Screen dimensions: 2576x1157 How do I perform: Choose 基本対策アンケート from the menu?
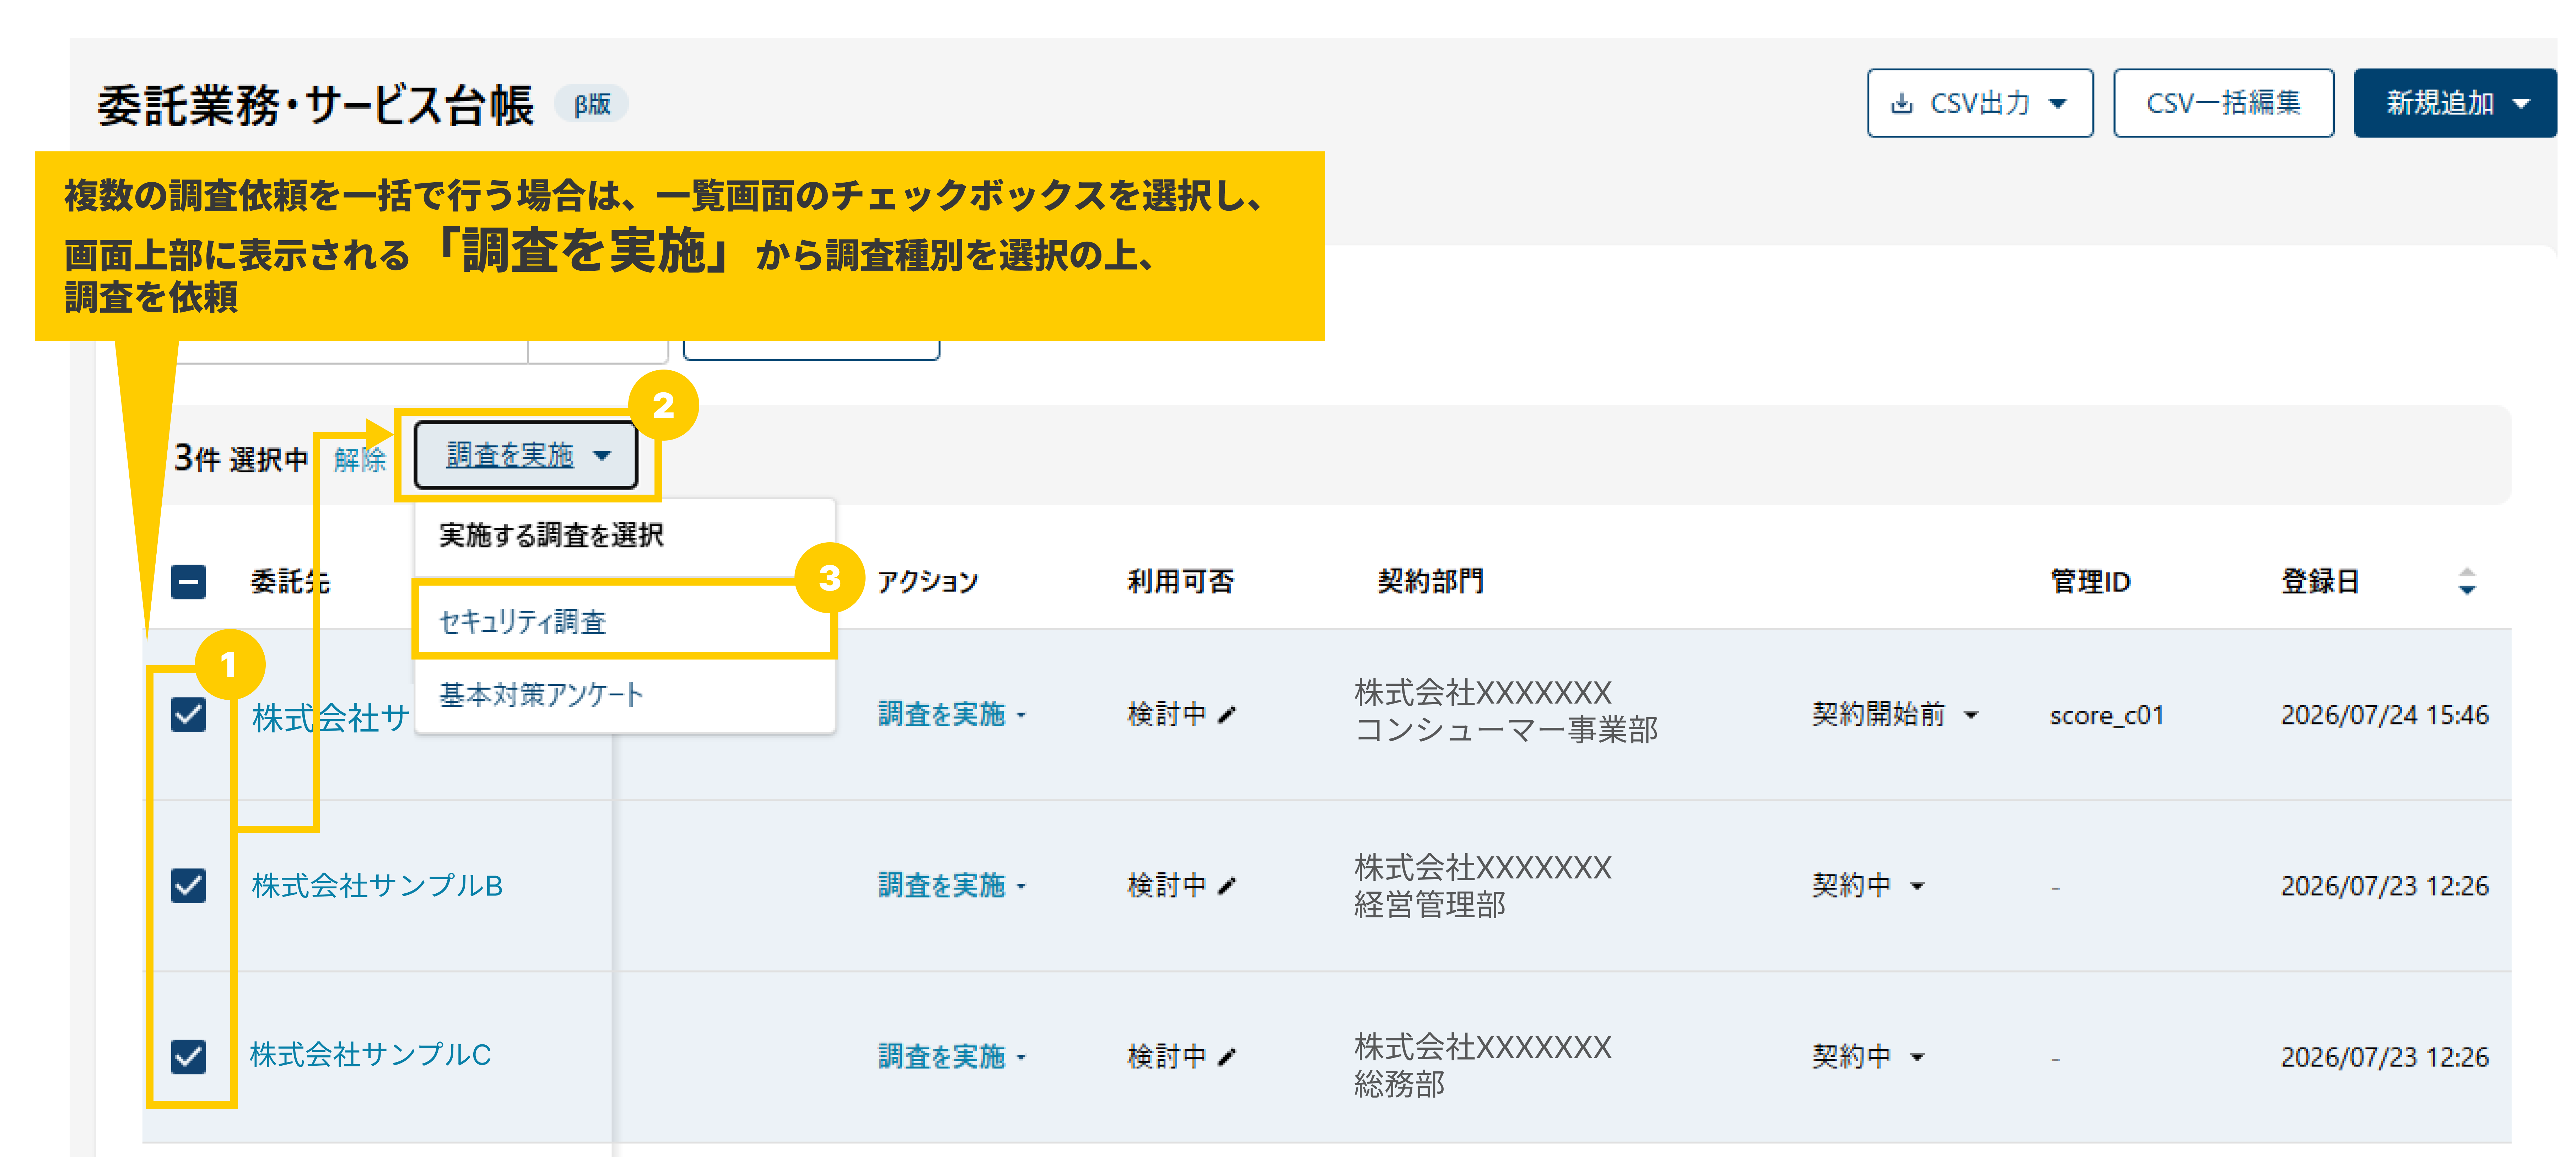[624, 695]
